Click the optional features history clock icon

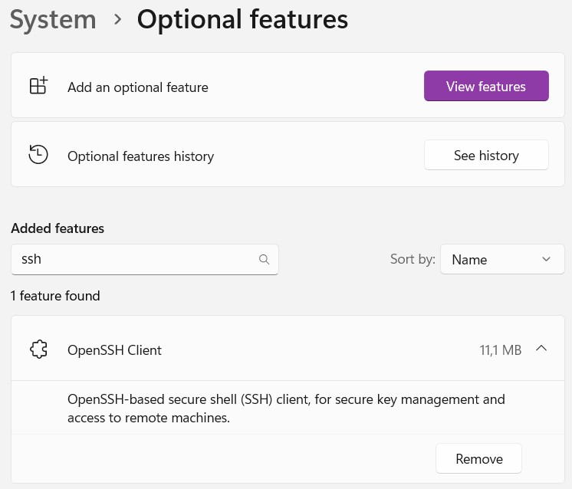pos(38,155)
